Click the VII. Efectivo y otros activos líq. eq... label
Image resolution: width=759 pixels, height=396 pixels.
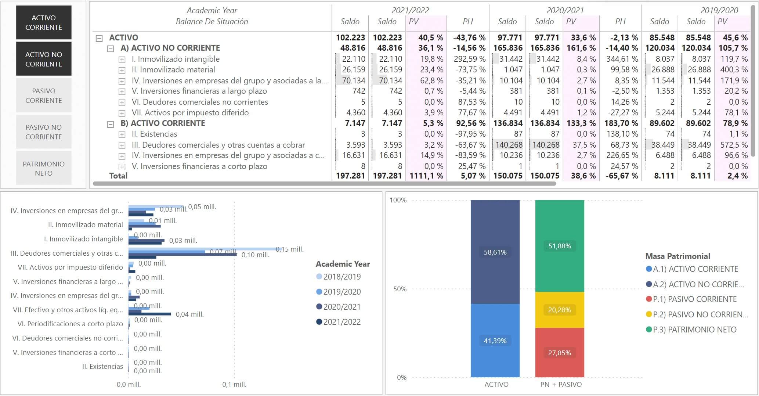pos(68,310)
